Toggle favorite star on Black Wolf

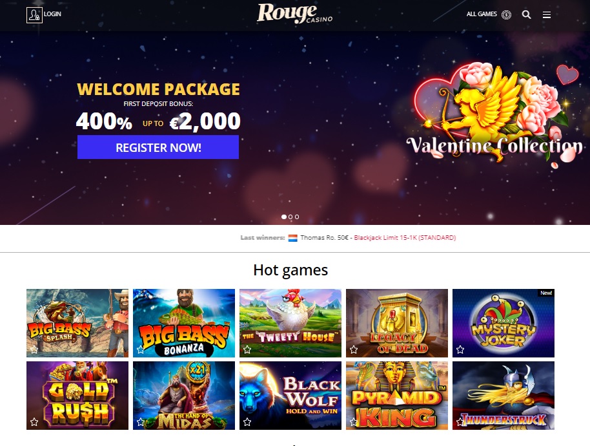(x=247, y=422)
